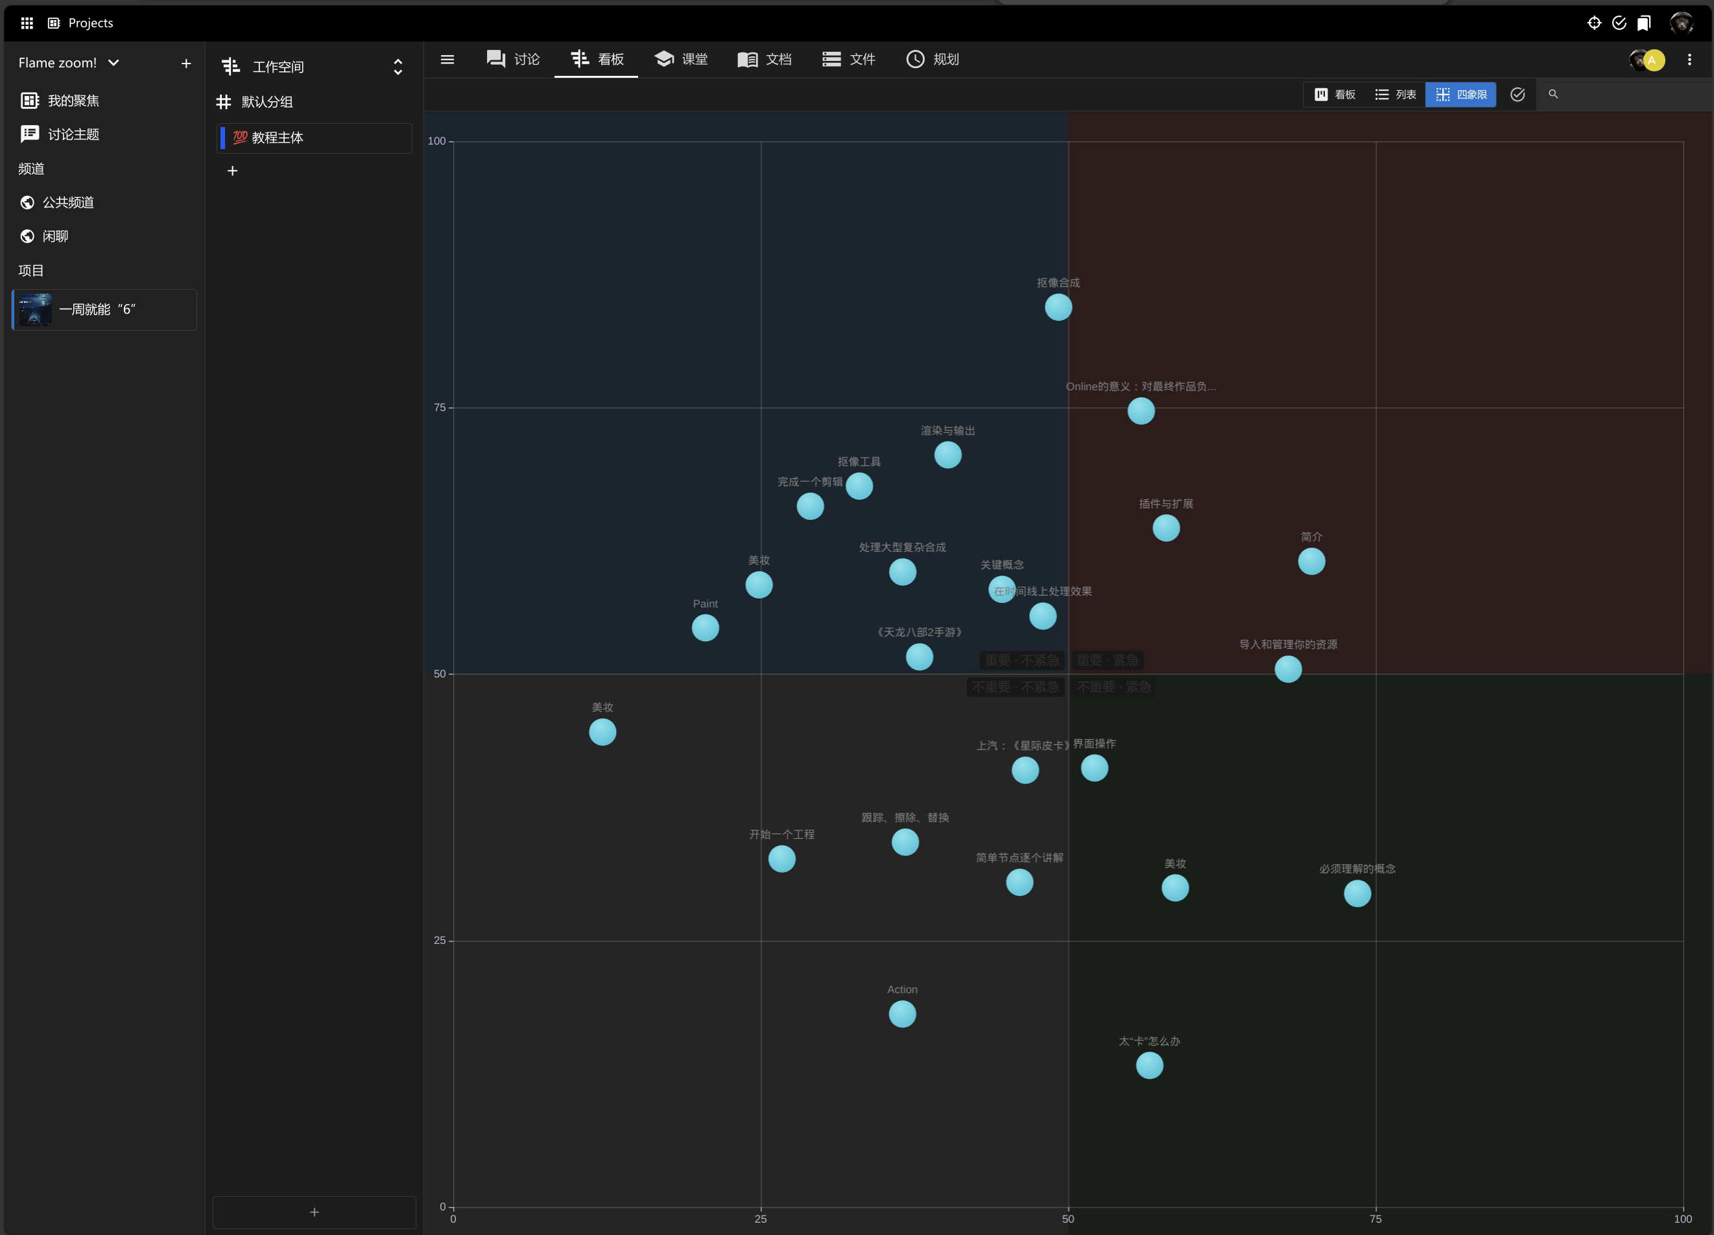
Task: Click the 上汽:《星际皮卡》 data point
Action: [1025, 770]
